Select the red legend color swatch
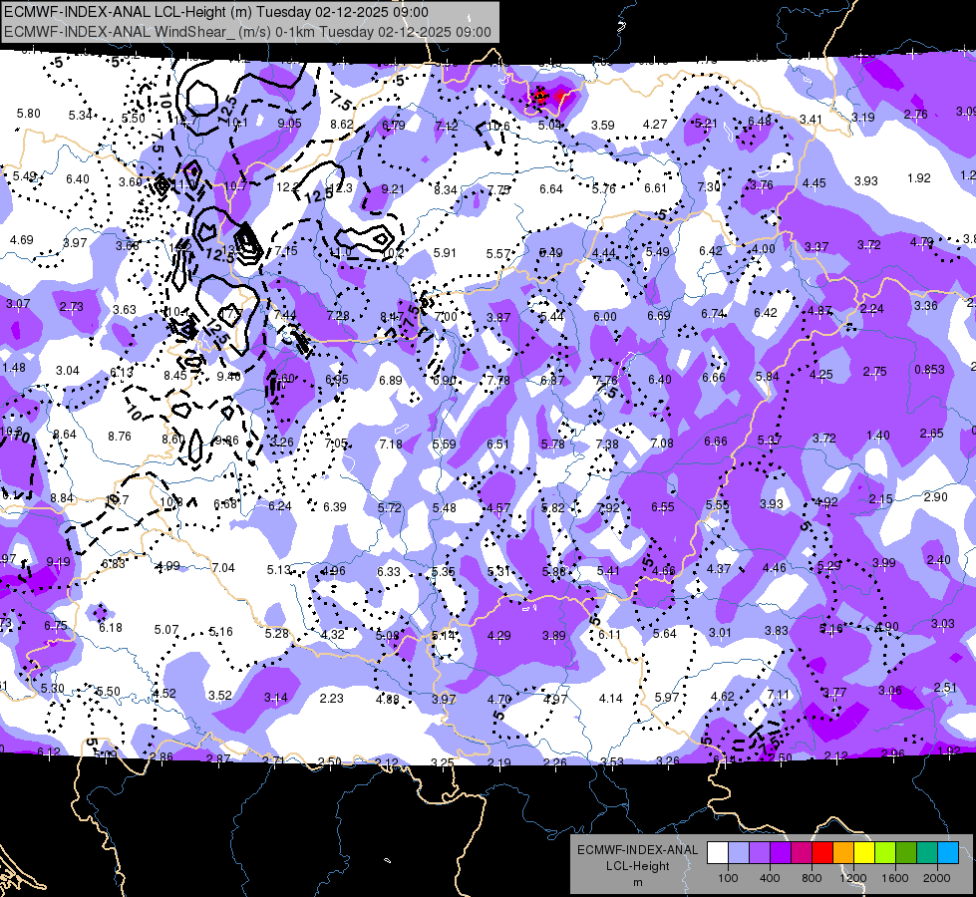This screenshot has width=976, height=897. (822, 853)
